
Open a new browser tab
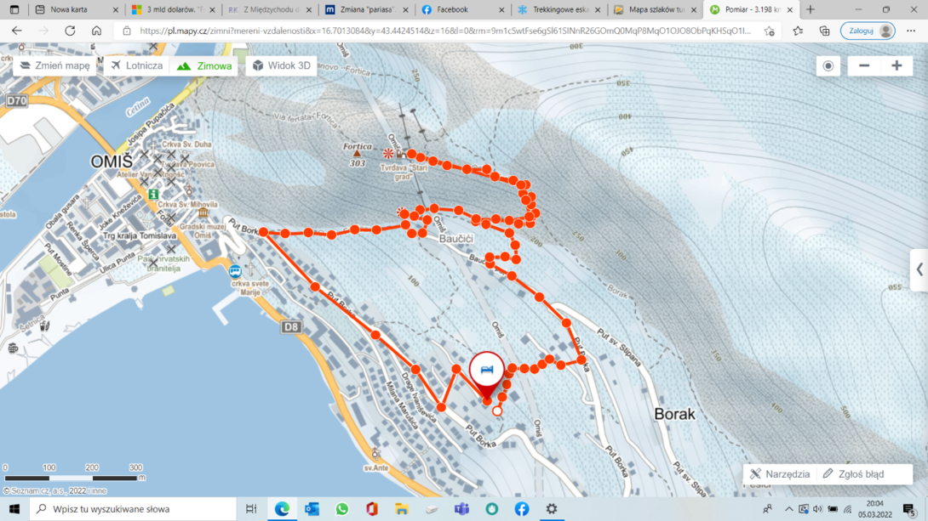click(811, 9)
